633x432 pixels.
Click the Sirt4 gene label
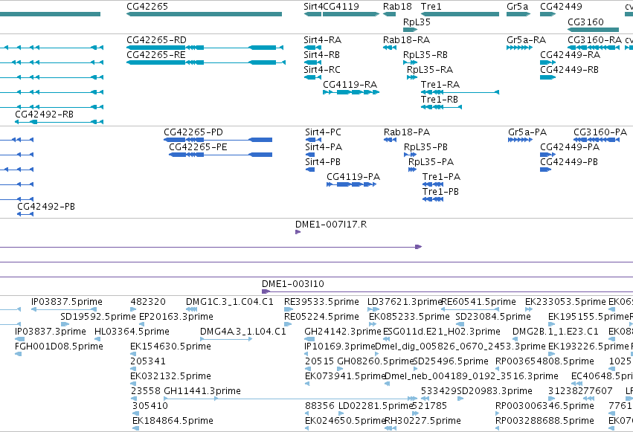313,7
